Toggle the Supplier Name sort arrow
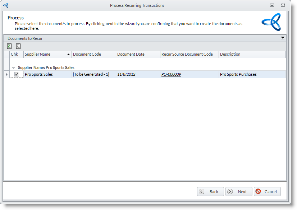 pyautogui.click(x=68, y=55)
